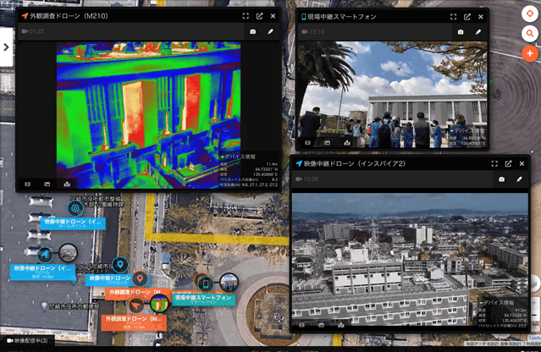Pop out the smartphone relay window
Screen dimensions: 541x352
pyautogui.click(x=466, y=16)
